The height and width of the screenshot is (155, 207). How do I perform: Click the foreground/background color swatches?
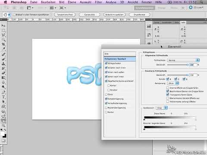point(3,135)
